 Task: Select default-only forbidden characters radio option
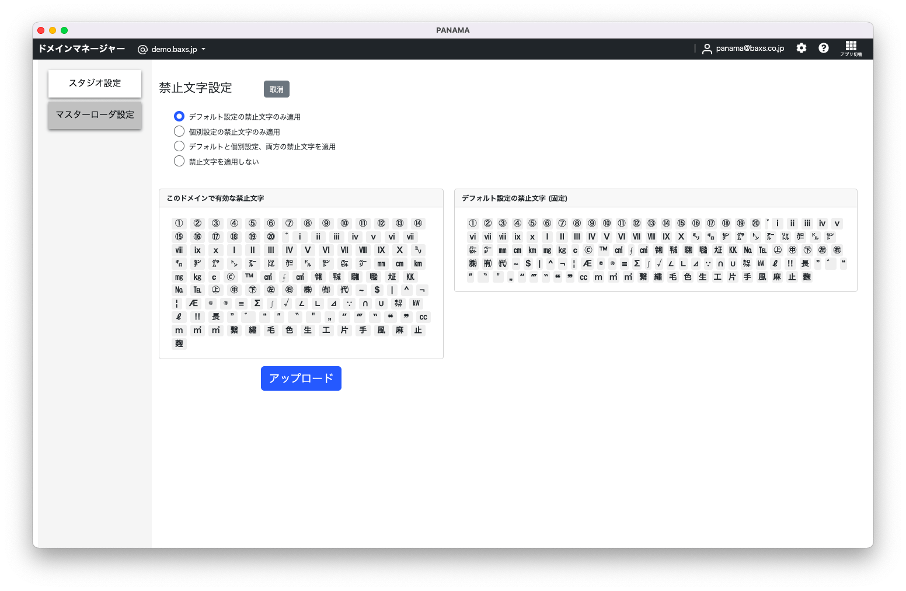click(179, 117)
